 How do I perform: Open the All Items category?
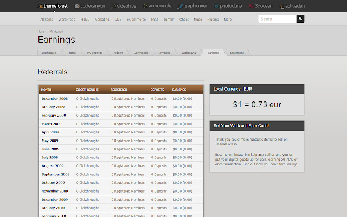(47, 20)
